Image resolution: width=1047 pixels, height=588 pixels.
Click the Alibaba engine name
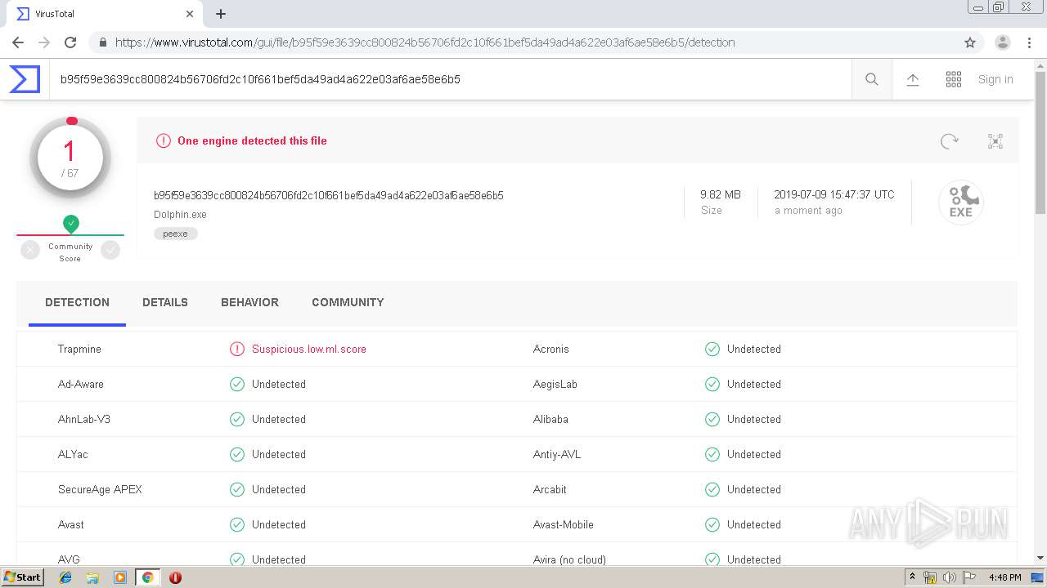(x=550, y=419)
